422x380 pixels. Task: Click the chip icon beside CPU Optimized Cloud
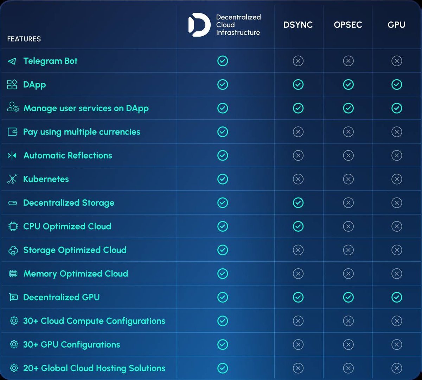tap(13, 226)
